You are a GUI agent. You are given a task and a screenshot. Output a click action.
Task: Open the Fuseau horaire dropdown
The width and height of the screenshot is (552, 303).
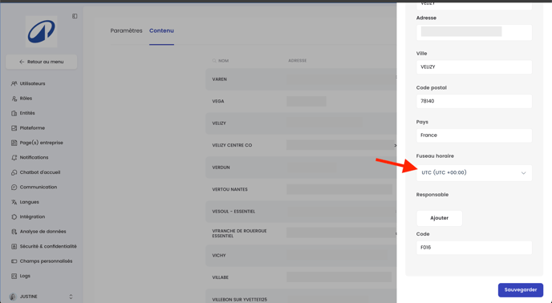(x=474, y=173)
